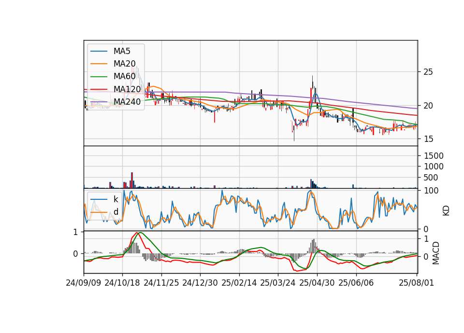Click the MACD histogram peak near 25/04/30
464x333 pixels.
(314, 246)
